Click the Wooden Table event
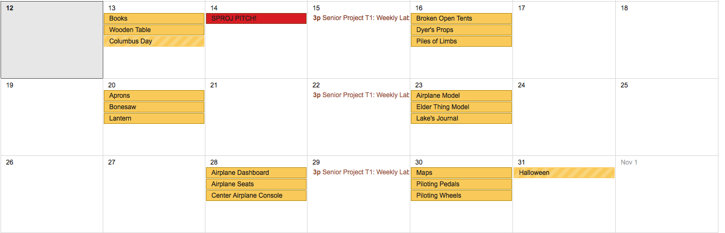The height and width of the screenshot is (233, 725). point(154,30)
